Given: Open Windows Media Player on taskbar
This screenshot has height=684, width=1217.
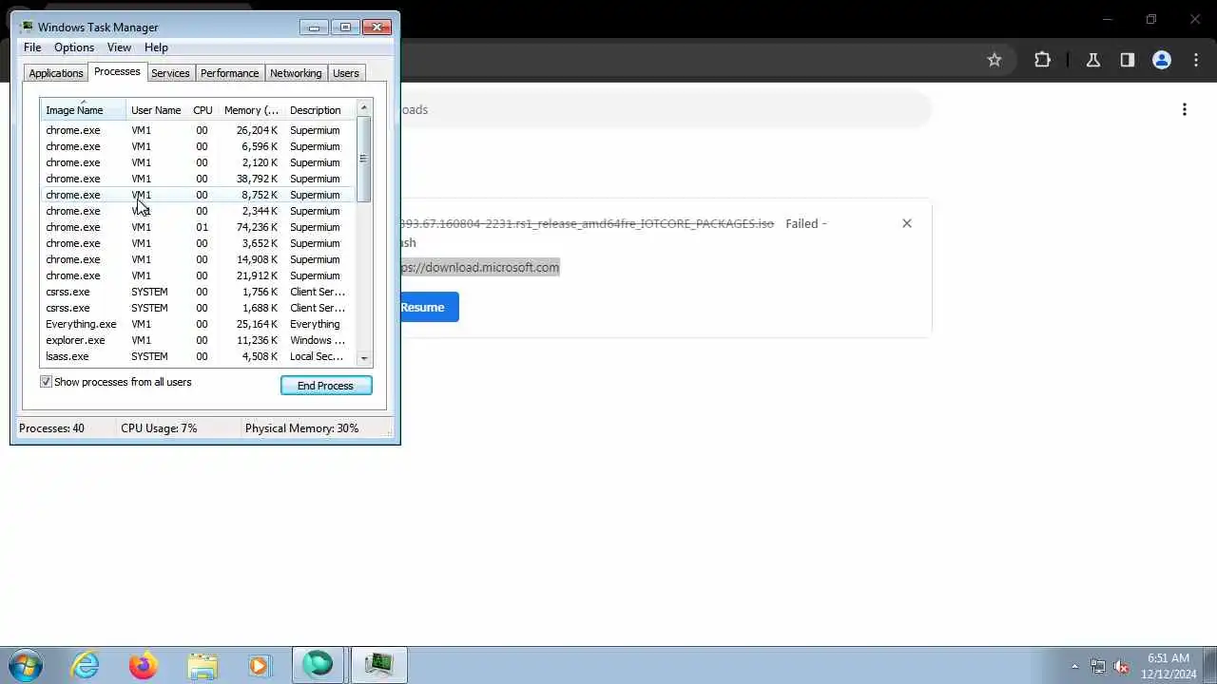Looking at the screenshot, I should 260,665.
